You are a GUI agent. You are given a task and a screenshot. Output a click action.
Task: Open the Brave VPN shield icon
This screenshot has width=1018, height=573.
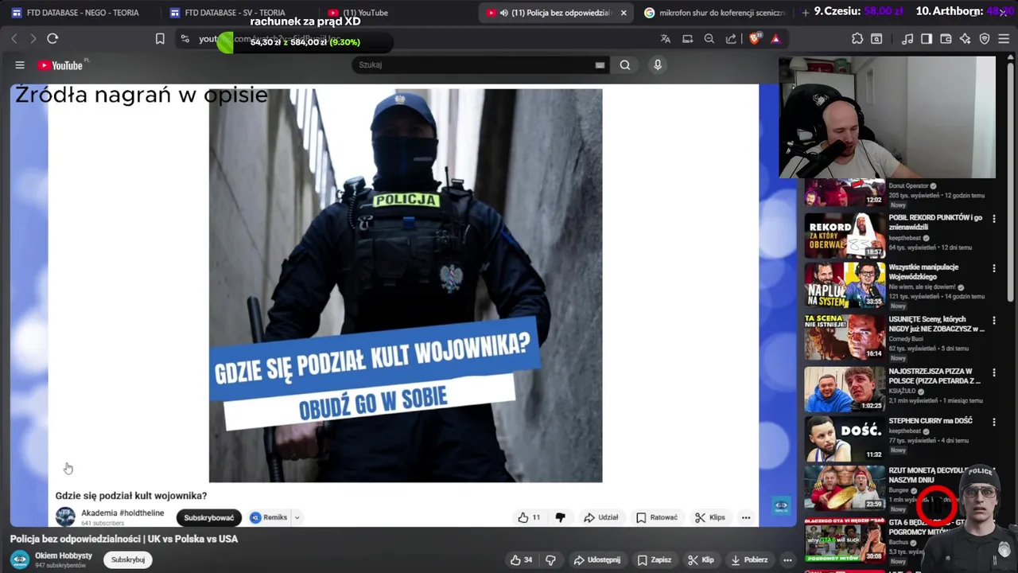984,38
